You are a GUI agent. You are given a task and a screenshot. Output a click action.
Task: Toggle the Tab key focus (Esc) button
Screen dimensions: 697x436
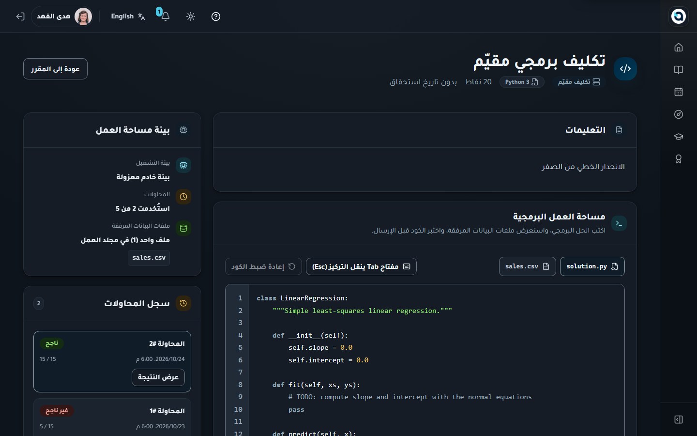361,266
